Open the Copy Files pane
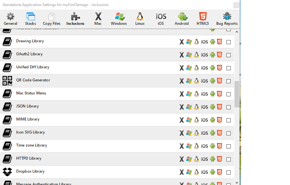Screen dimensions: 290x185 tap(51, 19)
